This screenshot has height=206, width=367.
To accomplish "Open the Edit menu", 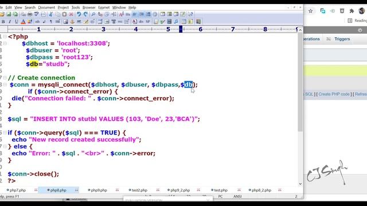I will tap(9, 7).
